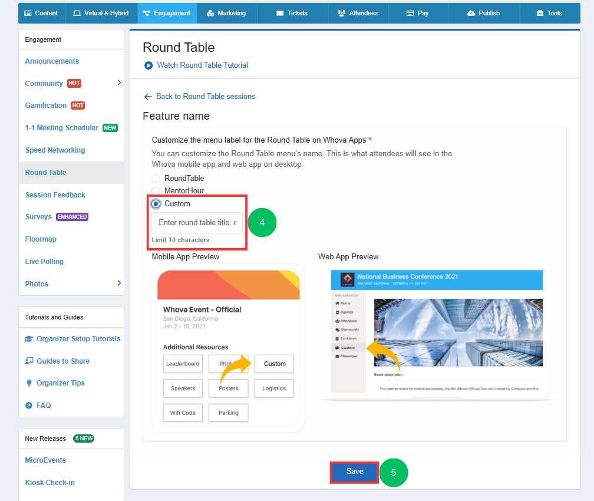The height and width of the screenshot is (501, 594).
Task: Click Custom button in mobile preview
Action: (x=274, y=364)
